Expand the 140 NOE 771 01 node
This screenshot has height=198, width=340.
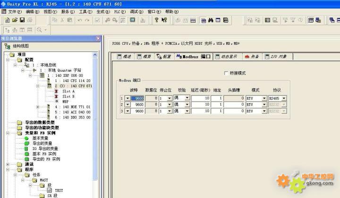point(38,107)
